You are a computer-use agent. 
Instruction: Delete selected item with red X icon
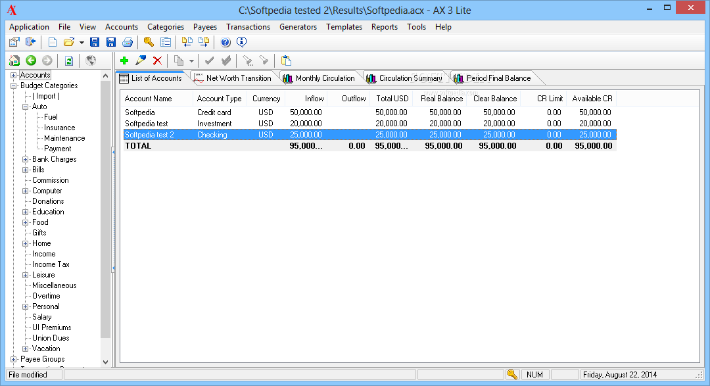(x=157, y=60)
